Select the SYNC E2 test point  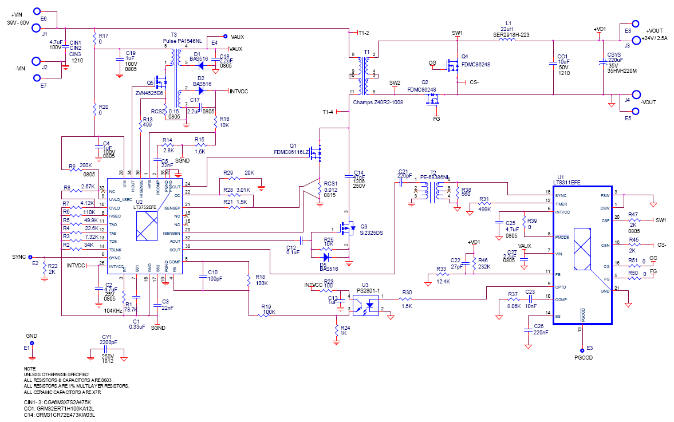point(30,257)
